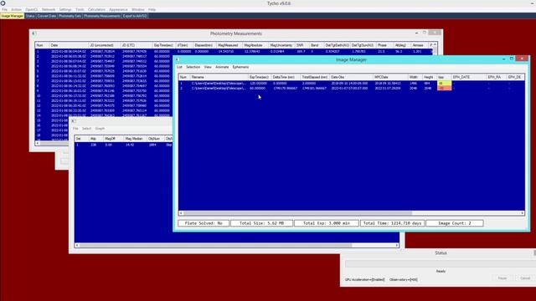Open the OpenCL menu
This screenshot has width=536, height=301.
[32, 9]
